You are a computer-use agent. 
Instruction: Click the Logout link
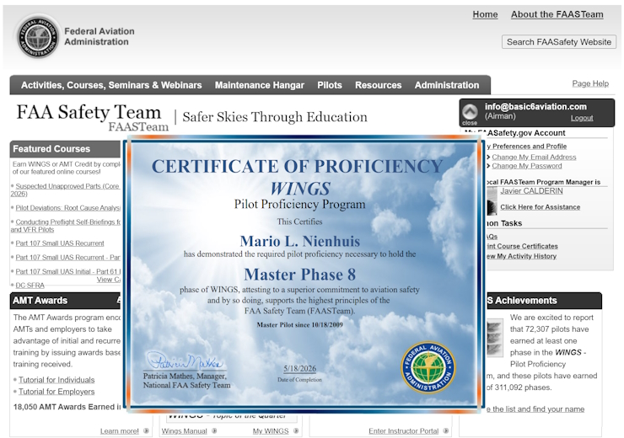(582, 118)
